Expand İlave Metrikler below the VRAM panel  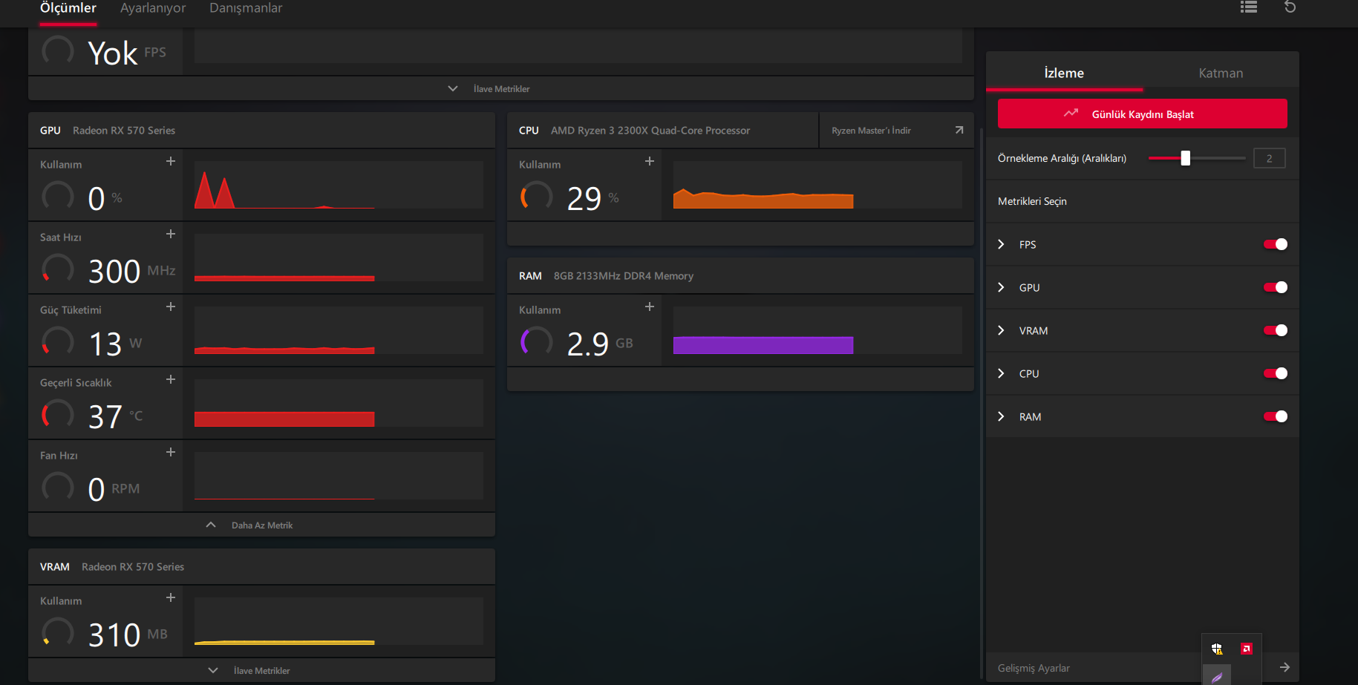(x=261, y=670)
